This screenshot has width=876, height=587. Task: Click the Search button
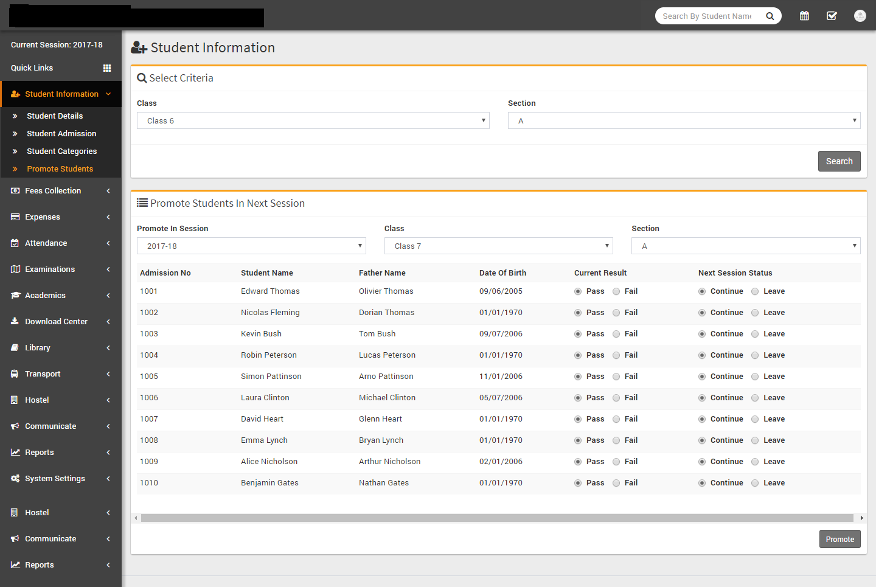pos(839,161)
